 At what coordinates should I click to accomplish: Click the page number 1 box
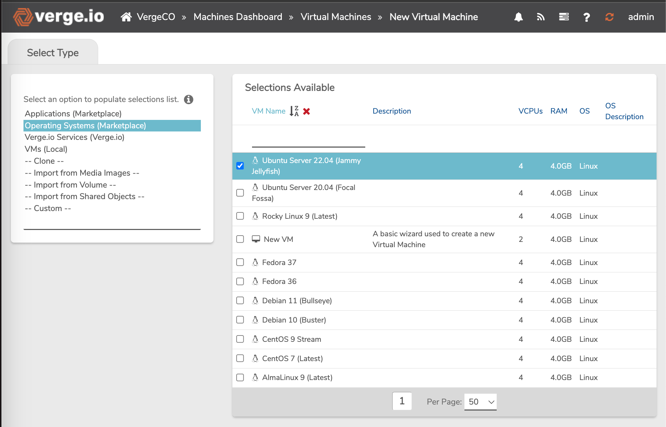402,401
